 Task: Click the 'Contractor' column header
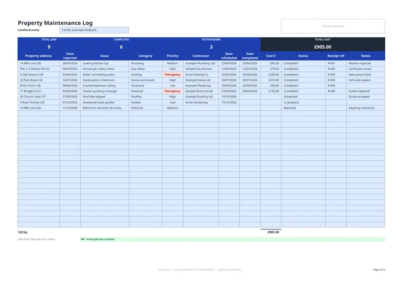[x=201, y=56]
